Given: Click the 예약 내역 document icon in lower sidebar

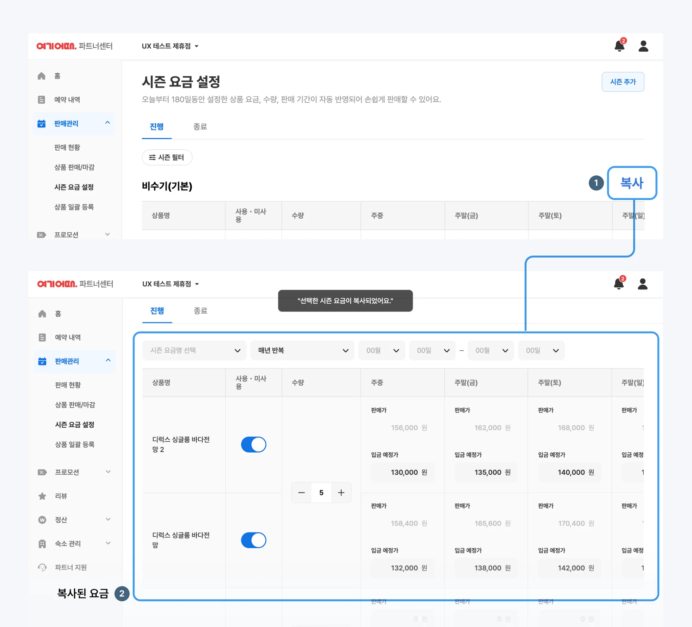Looking at the screenshot, I should [42, 337].
